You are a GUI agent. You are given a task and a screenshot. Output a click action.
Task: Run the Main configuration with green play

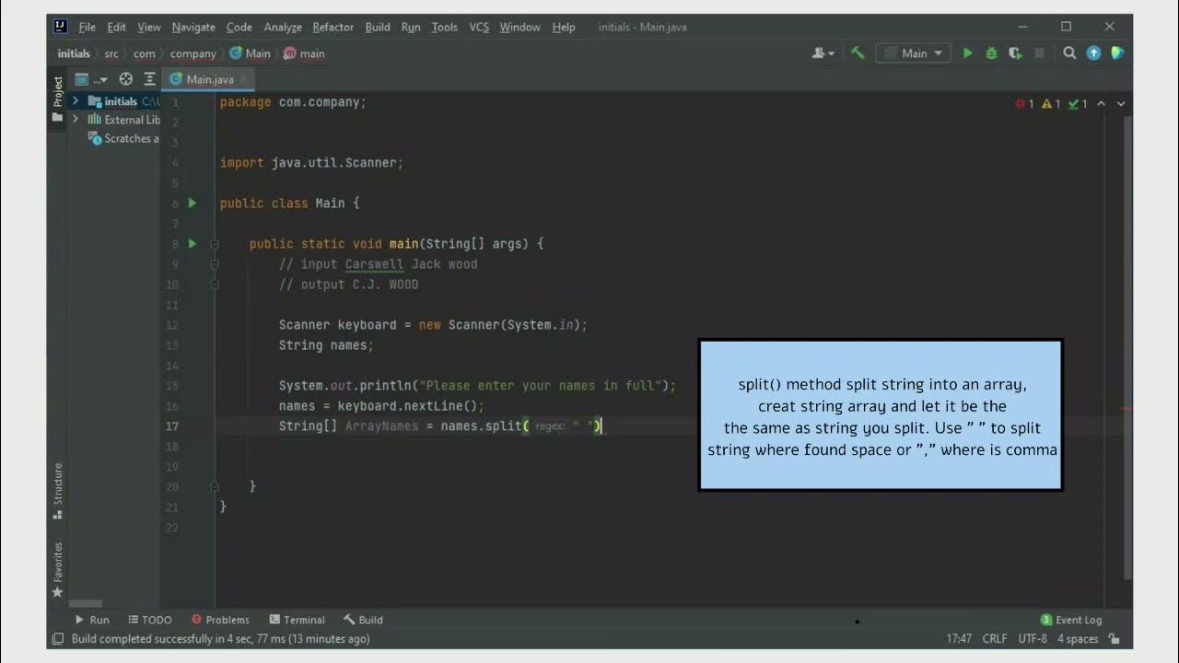click(967, 53)
